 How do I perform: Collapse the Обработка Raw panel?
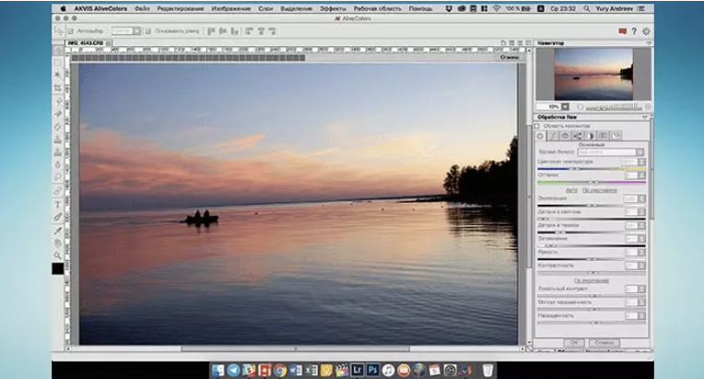point(645,117)
